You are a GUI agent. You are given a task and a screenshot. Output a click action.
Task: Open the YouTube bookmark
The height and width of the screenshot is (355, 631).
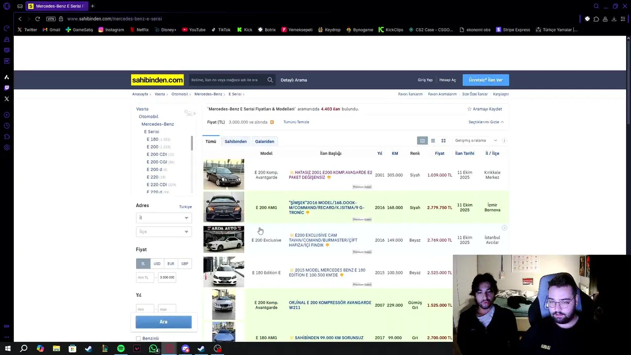(194, 30)
